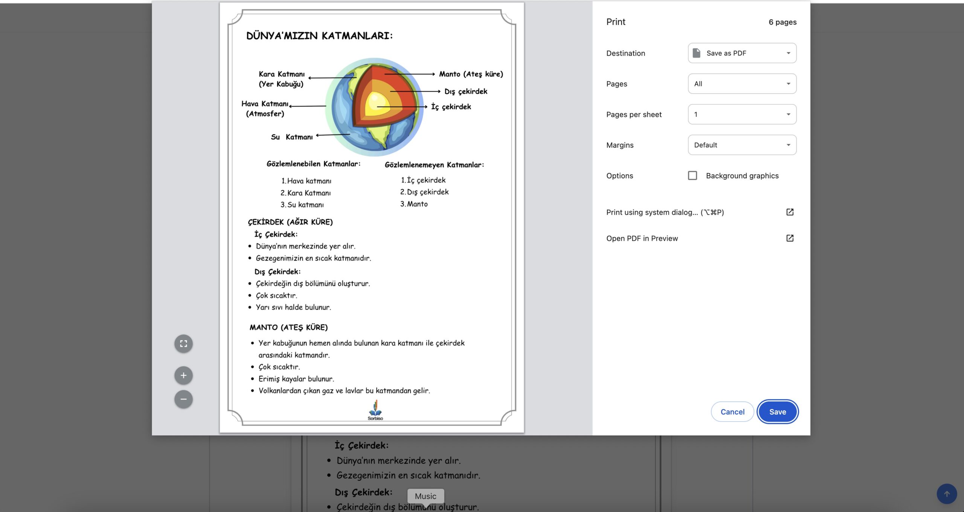The width and height of the screenshot is (964, 512).
Task: Click 'Erimiş kayalar bulunur.' bullet in preview
Action: [296, 379]
